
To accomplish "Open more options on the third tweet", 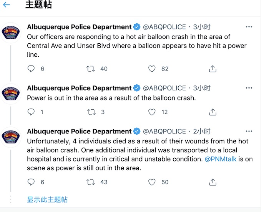I will [x=249, y=131].
